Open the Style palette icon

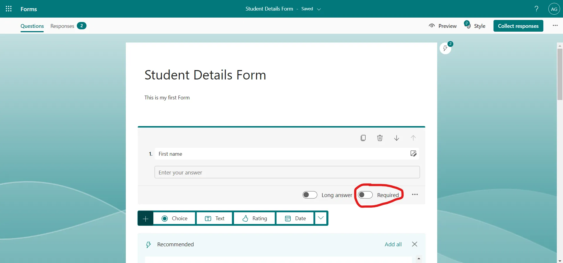tap(467, 25)
